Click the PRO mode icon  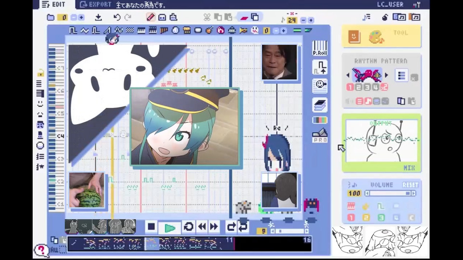click(320, 135)
